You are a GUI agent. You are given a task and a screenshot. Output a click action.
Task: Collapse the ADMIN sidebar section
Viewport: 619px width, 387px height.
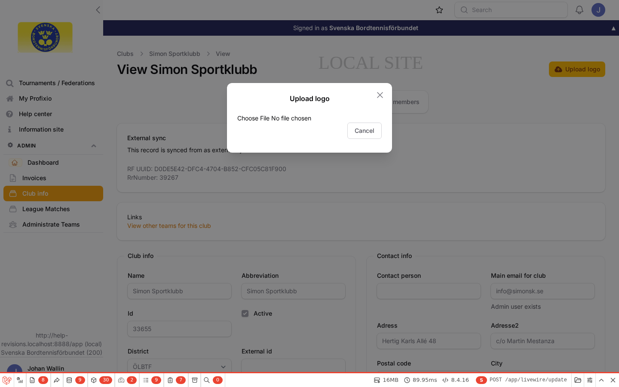pyautogui.click(x=94, y=146)
